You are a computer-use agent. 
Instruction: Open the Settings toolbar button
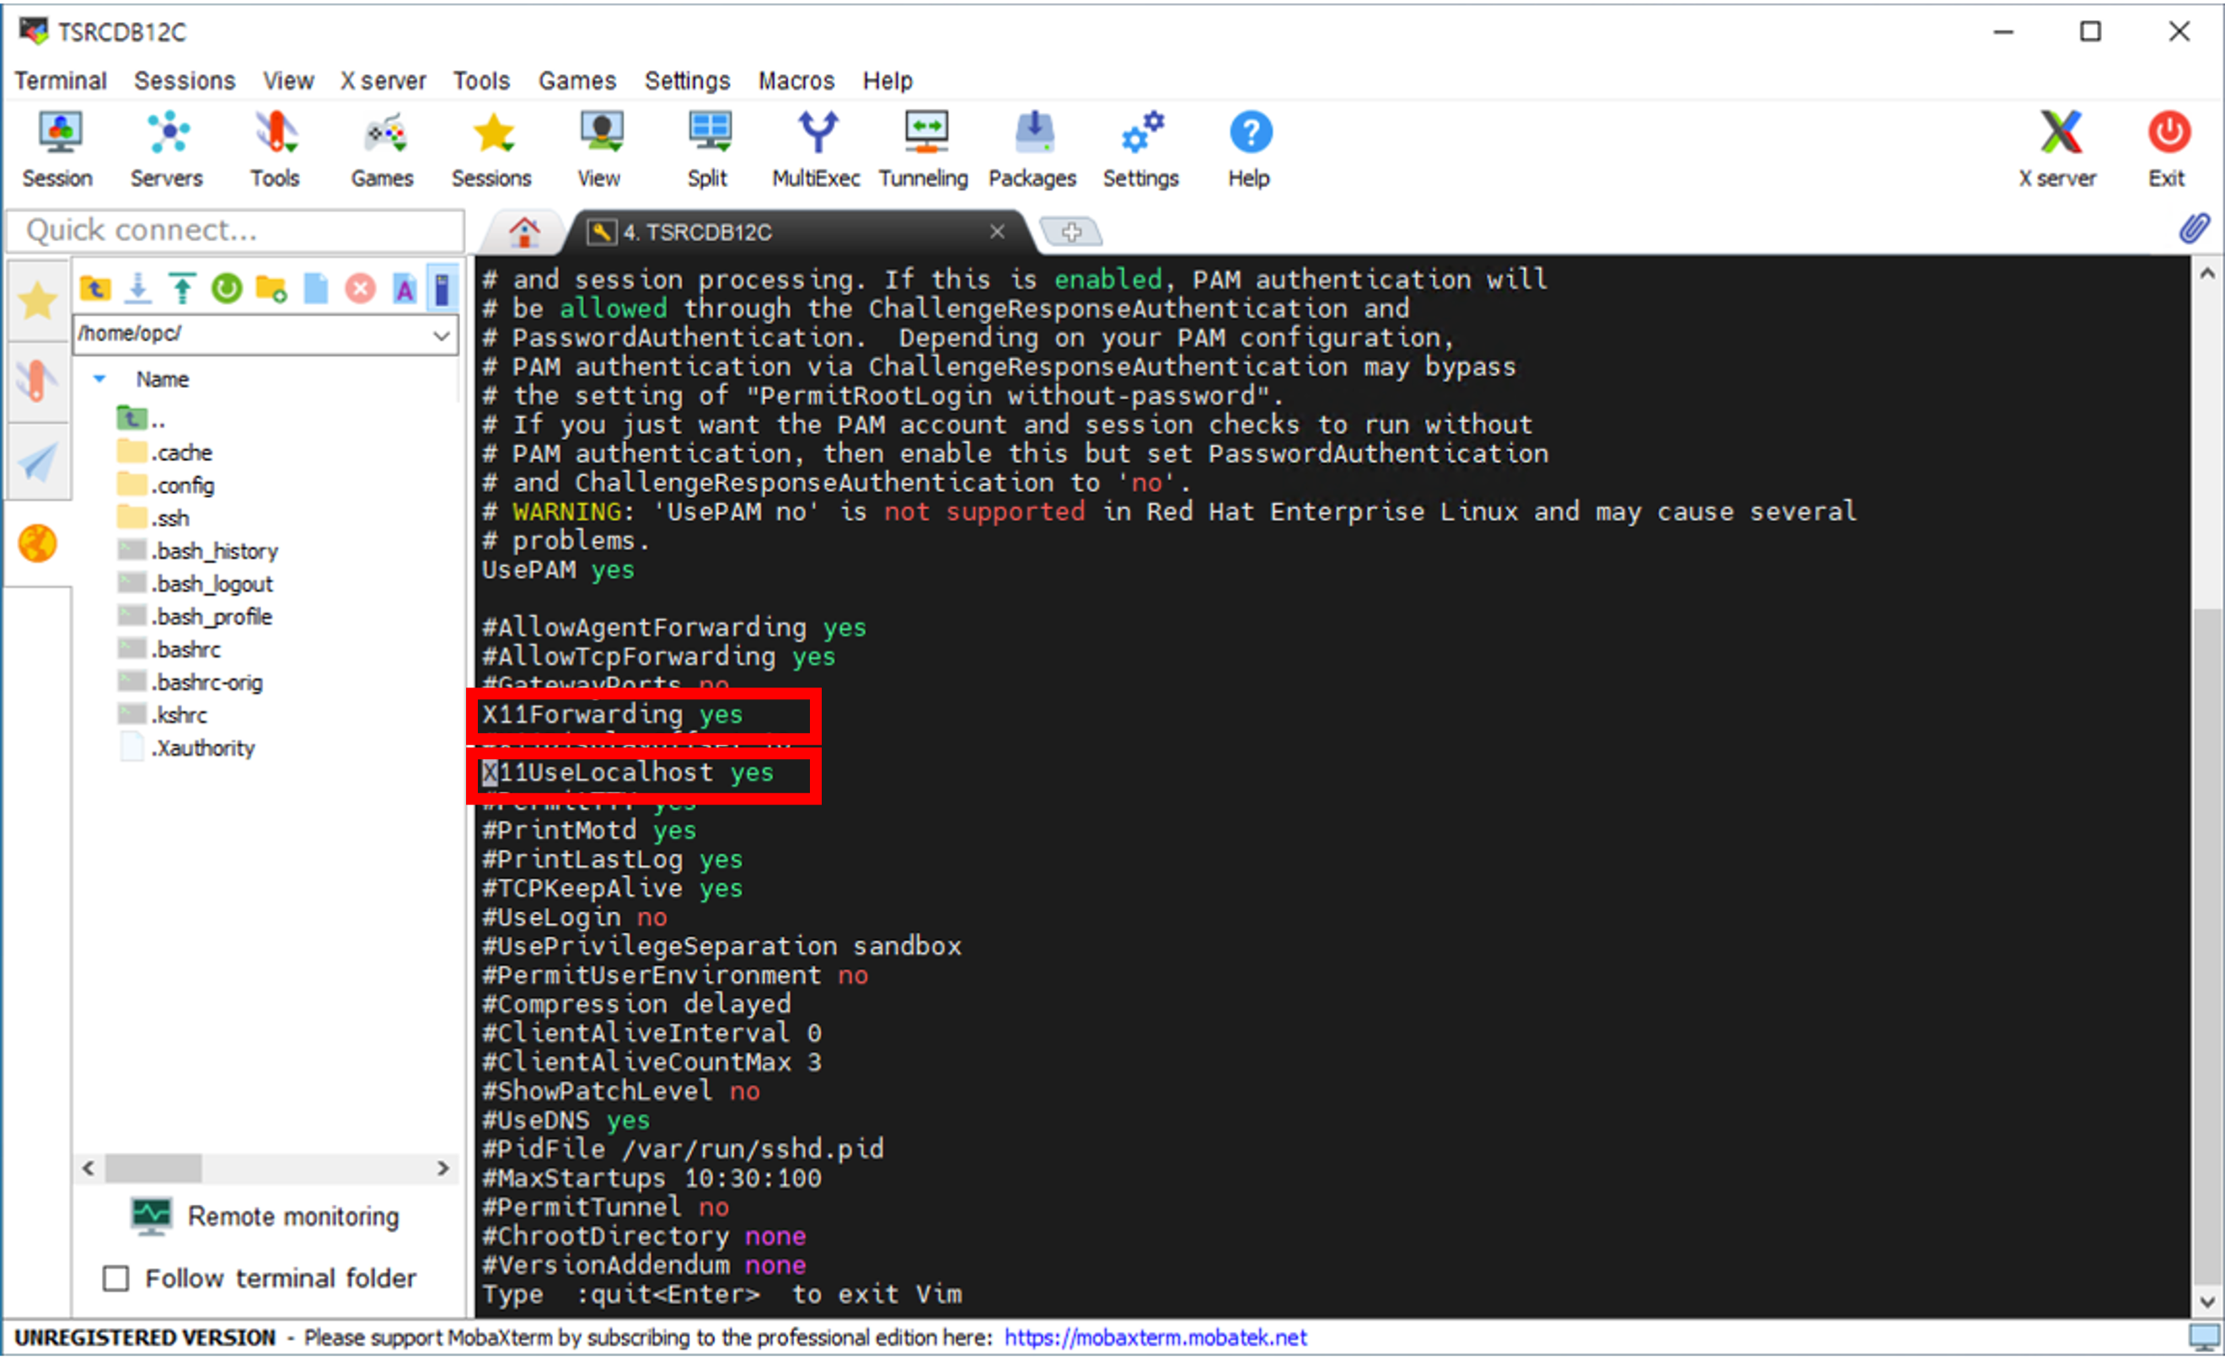pyautogui.click(x=1141, y=149)
